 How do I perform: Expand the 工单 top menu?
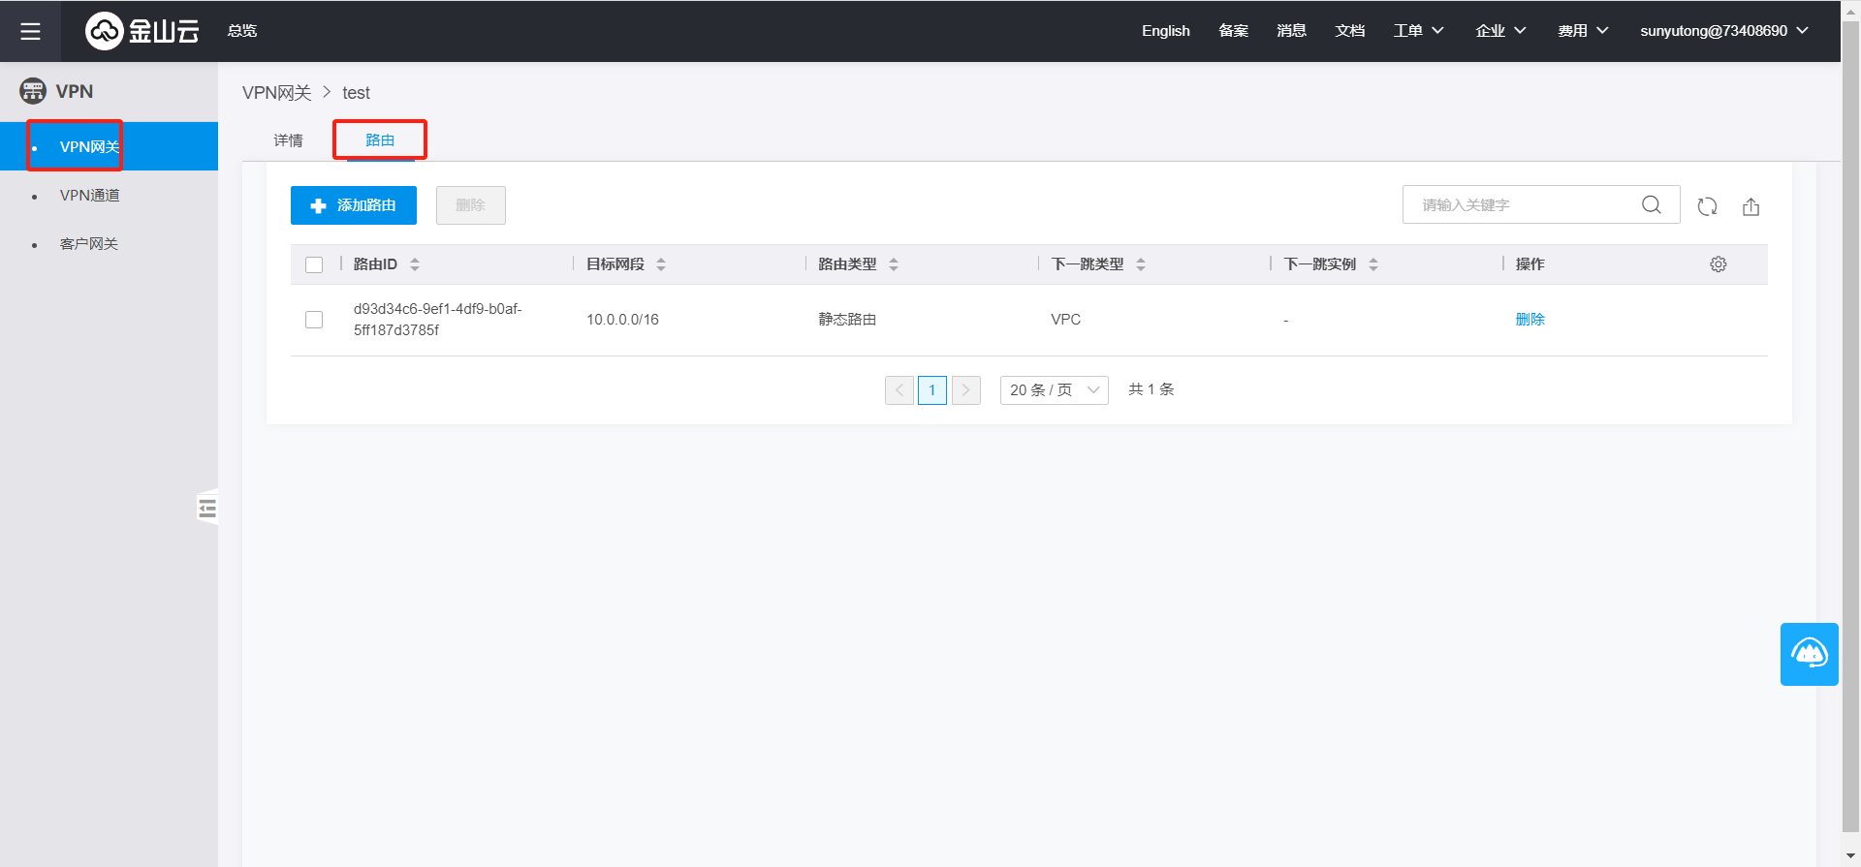(x=1418, y=31)
